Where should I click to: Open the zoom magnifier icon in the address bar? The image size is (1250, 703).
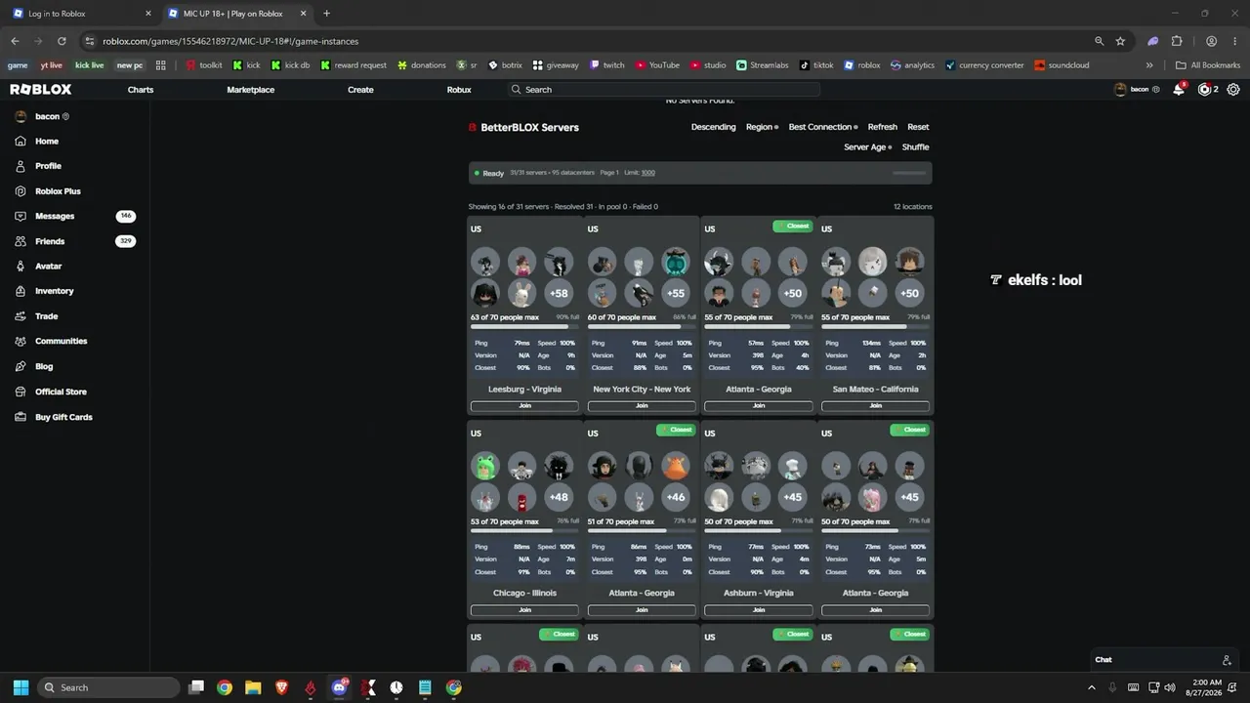click(1099, 41)
